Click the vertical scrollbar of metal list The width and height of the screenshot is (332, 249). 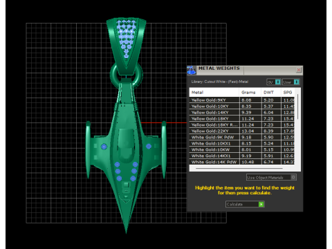(298, 107)
